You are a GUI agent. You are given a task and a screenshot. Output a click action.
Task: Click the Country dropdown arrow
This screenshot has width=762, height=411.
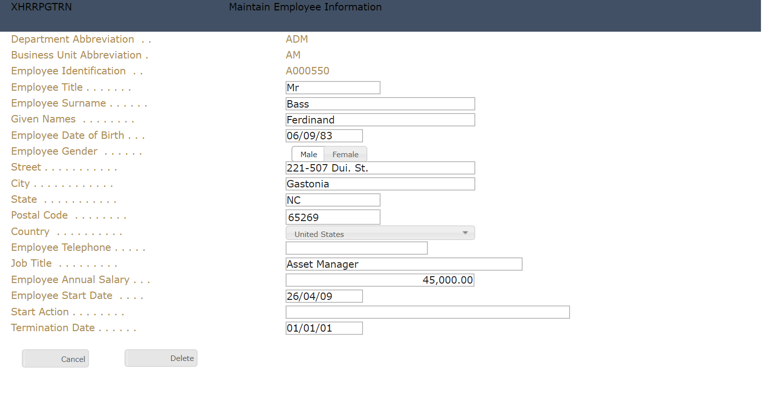point(465,233)
